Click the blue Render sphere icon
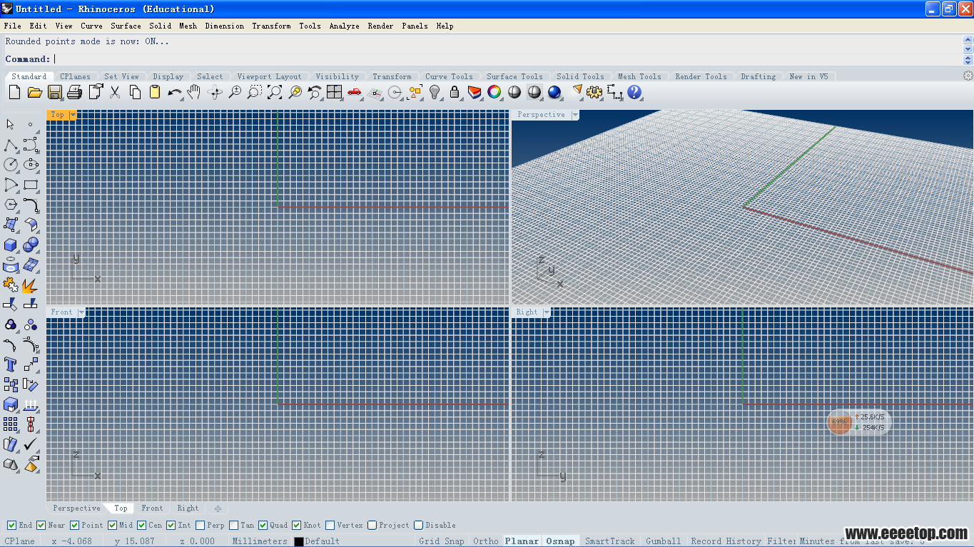This screenshot has width=974, height=547. 554,92
